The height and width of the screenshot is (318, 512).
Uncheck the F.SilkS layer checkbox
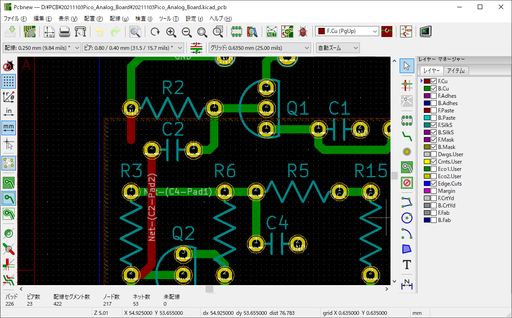pyautogui.click(x=434, y=125)
